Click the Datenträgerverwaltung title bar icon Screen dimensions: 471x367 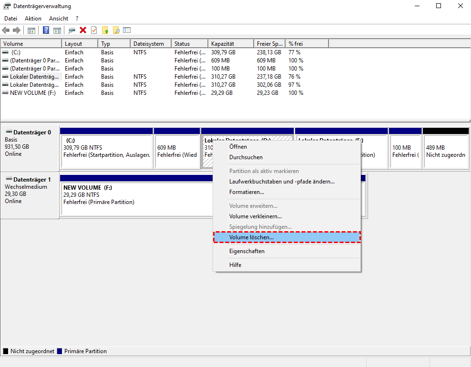coord(7,6)
